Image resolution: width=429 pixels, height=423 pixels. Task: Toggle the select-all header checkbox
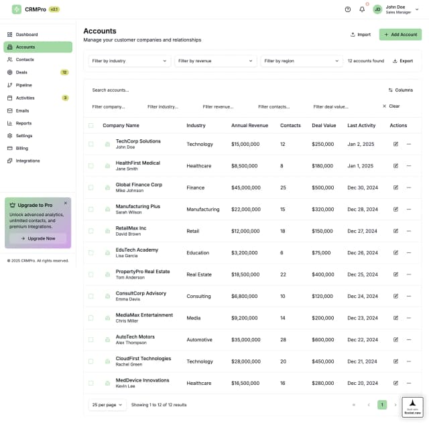[x=91, y=125]
